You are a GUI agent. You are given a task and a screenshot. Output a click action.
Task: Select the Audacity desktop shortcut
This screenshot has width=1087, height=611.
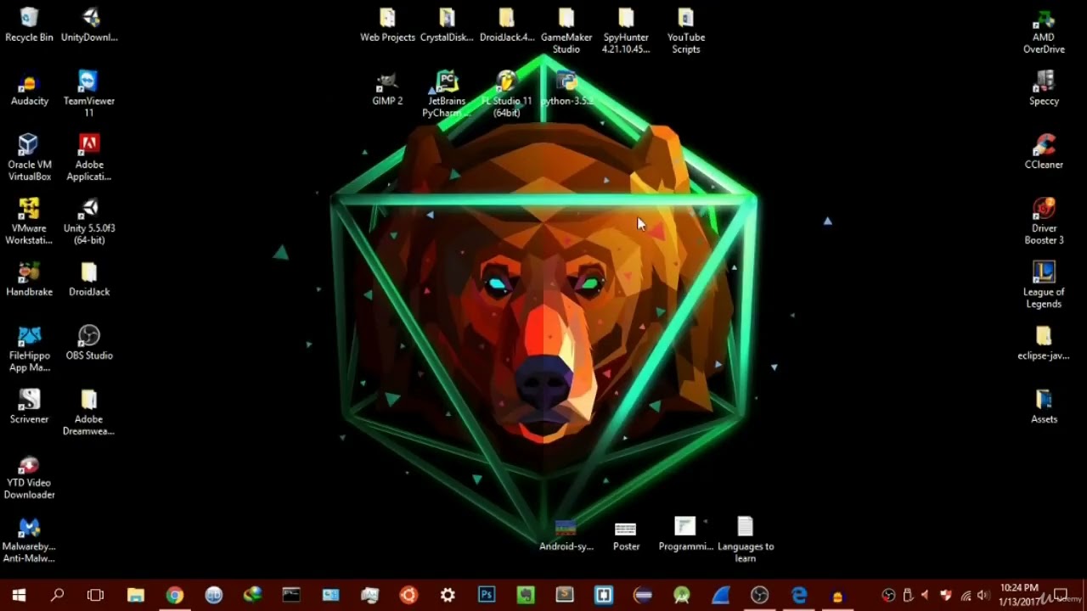[x=29, y=89]
